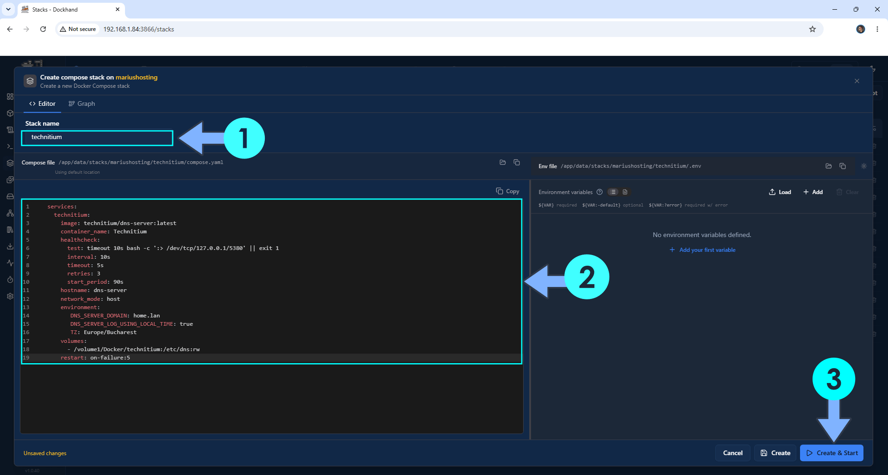Open logs scroll icon in sidebar behind dialog
The width and height of the screenshot is (888, 475).
coord(10,130)
